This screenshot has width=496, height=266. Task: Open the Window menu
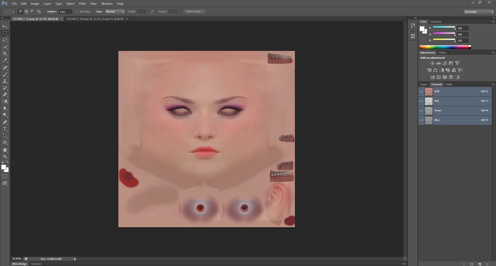[107, 4]
